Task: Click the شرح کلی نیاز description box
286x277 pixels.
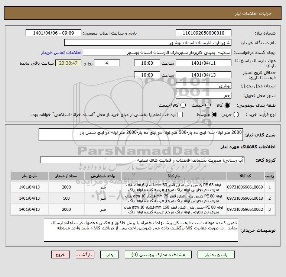Action: pyautogui.click(x=141, y=135)
